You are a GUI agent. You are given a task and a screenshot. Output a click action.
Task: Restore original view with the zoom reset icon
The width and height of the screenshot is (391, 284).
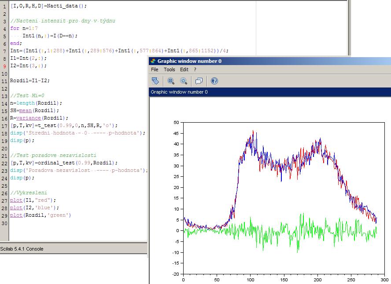pos(184,81)
